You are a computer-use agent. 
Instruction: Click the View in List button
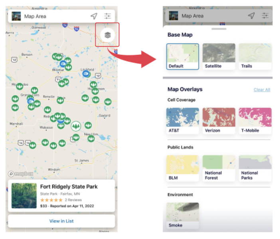click(x=61, y=221)
